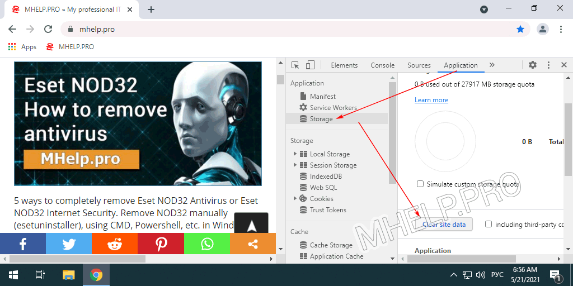Open DevTools more options menu
The width and height of the screenshot is (573, 286).
click(548, 65)
